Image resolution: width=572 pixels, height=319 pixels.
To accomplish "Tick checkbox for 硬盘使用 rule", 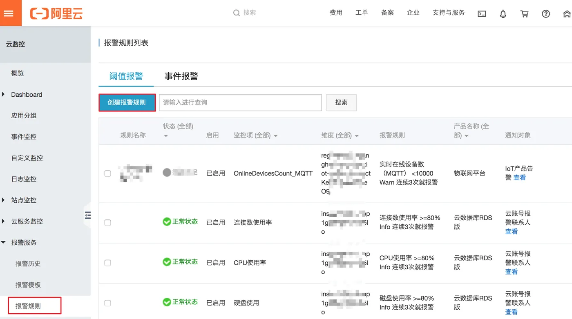I will (107, 303).
